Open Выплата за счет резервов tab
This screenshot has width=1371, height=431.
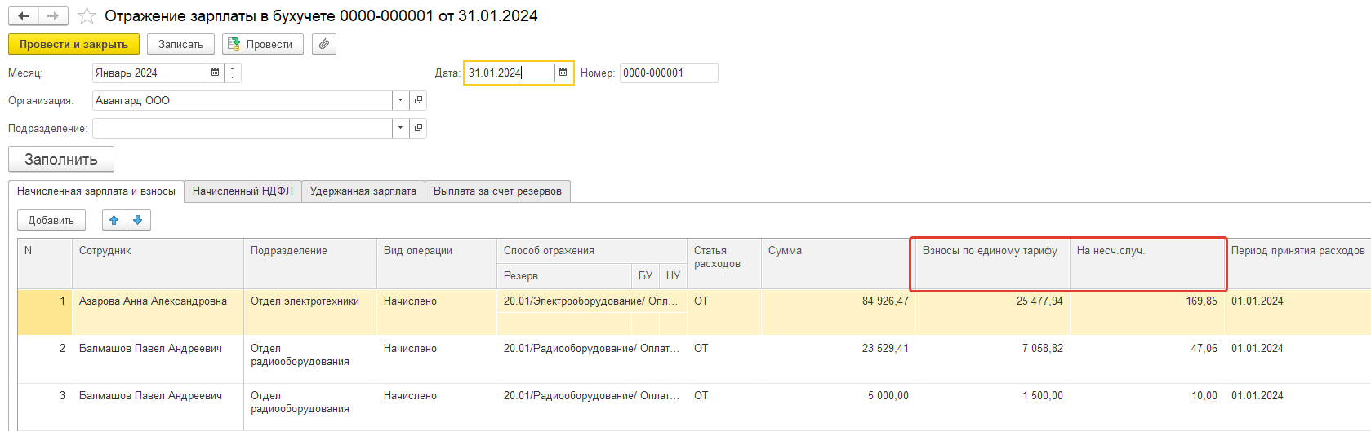pyautogui.click(x=497, y=191)
